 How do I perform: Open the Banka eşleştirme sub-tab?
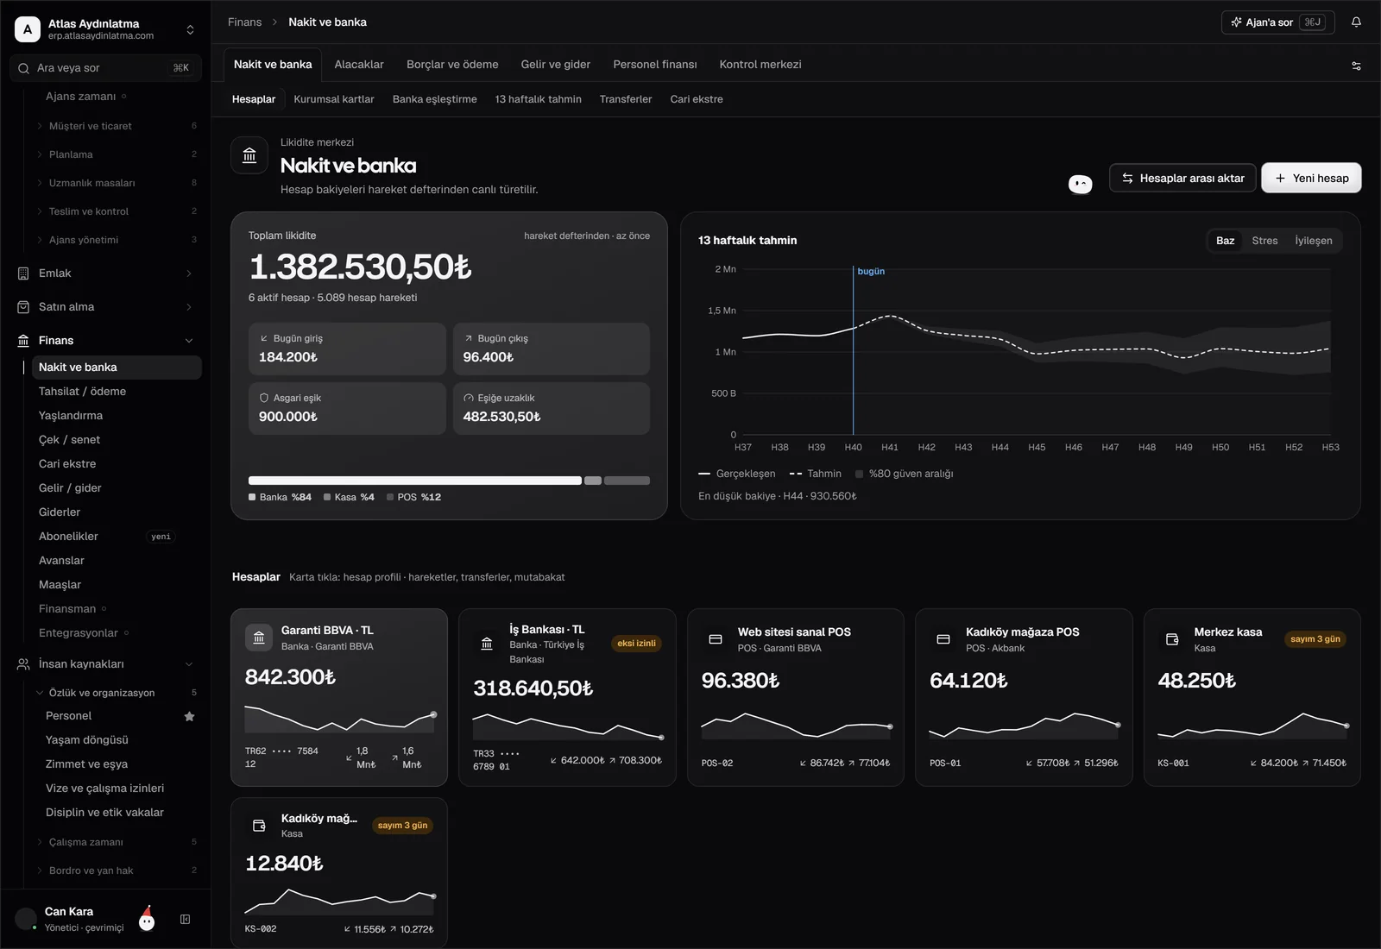[x=434, y=99]
